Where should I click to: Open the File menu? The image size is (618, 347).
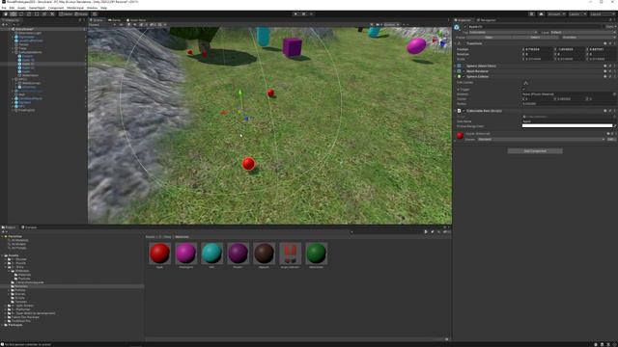click(x=4, y=8)
